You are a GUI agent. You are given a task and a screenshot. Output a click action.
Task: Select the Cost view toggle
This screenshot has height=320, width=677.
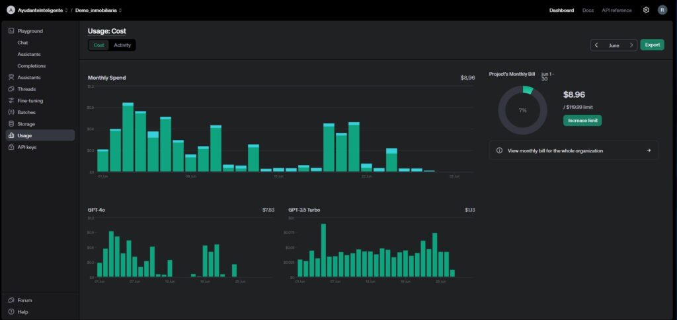click(99, 45)
